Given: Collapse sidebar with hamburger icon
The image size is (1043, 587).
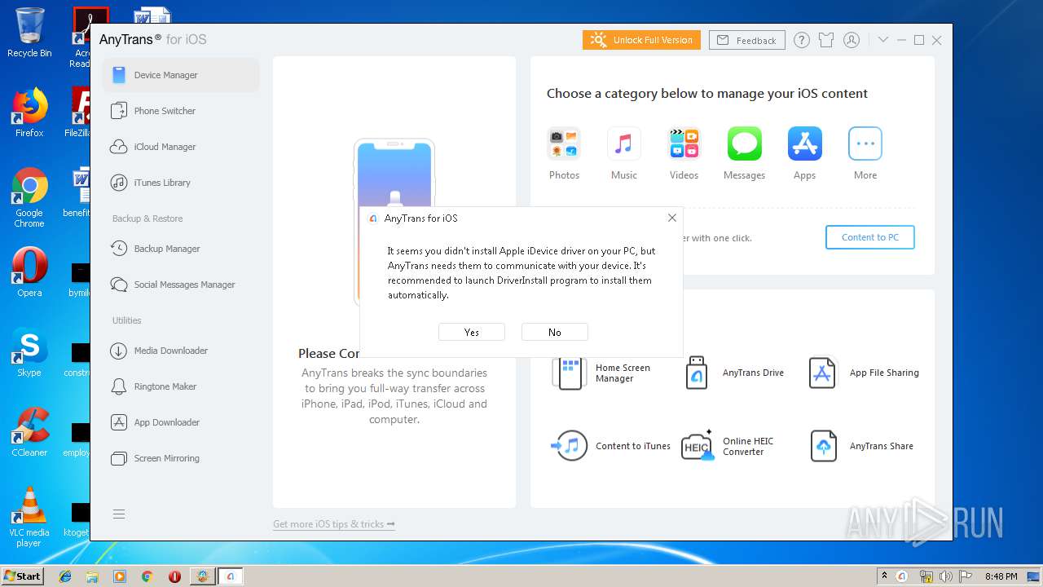Looking at the screenshot, I should tap(119, 514).
